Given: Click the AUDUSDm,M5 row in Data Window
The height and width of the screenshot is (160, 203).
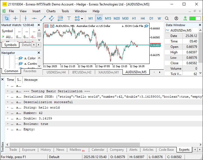Looking at the screenshot, I should tap(182, 30).
